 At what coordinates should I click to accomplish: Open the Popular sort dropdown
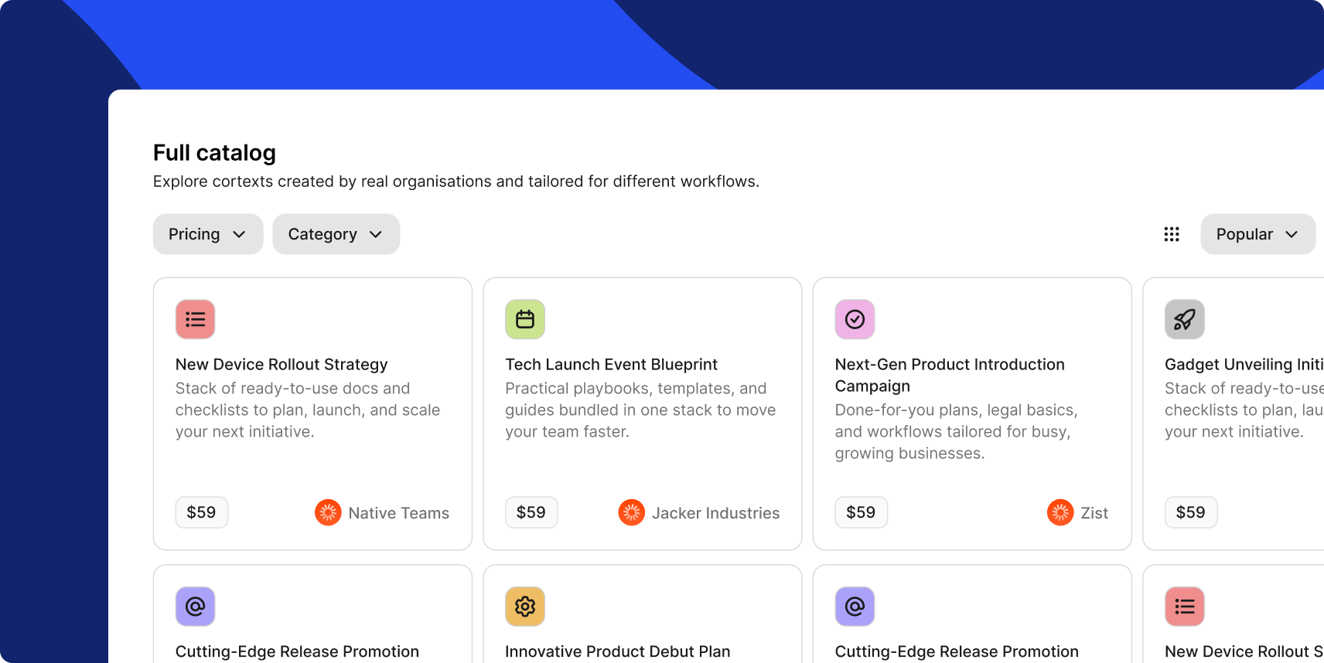tap(1257, 234)
